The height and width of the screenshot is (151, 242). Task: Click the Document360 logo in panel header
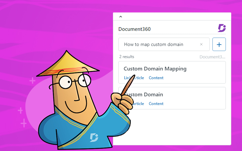pos(221,28)
